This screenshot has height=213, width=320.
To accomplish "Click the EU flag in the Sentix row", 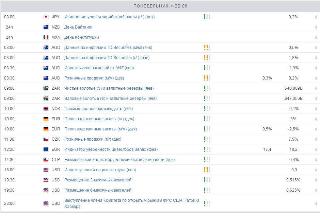I will pos(46,149).
